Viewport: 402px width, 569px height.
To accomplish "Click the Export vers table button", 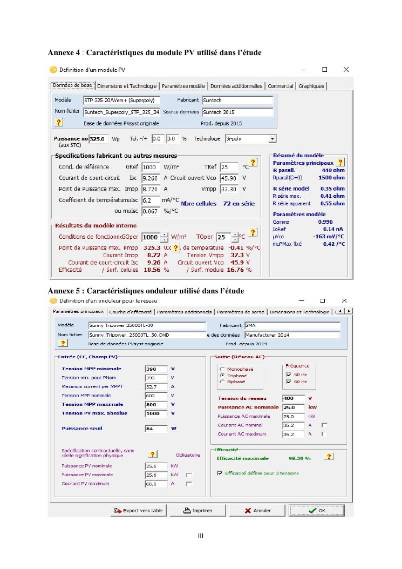I will 138,511.
